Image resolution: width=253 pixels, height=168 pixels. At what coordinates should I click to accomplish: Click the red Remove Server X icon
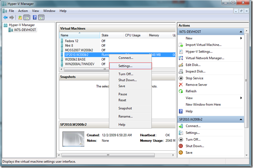point(181,85)
